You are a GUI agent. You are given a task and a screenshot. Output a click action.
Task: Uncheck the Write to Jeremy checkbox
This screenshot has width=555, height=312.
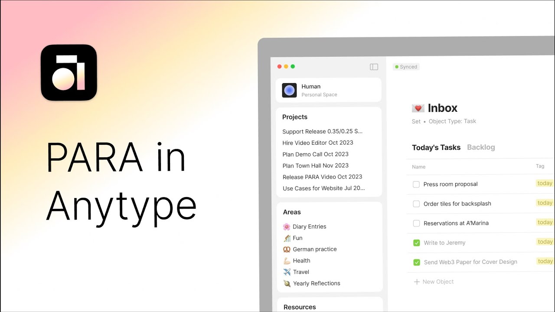417,243
